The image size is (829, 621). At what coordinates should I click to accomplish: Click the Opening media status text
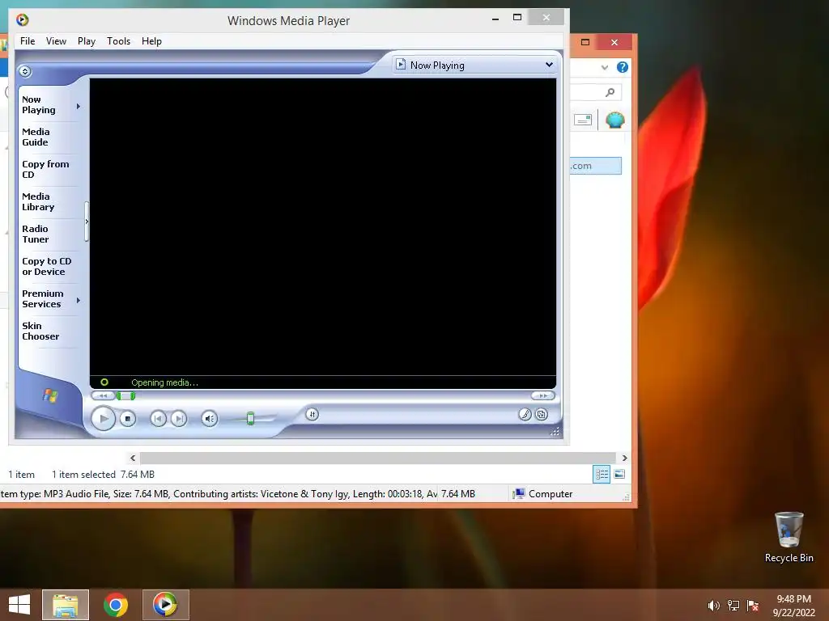(x=164, y=382)
